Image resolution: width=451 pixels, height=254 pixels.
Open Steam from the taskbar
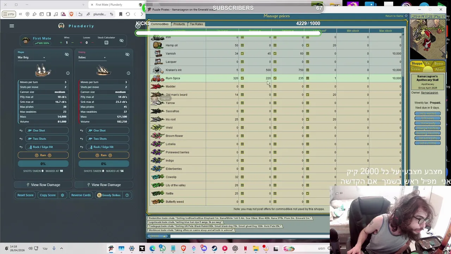coord(214,249)
